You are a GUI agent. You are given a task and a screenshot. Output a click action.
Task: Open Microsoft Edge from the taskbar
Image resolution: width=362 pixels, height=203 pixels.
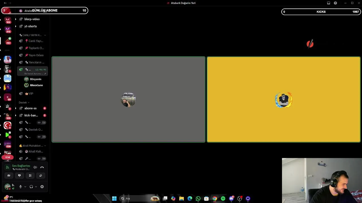click(190, 198)
